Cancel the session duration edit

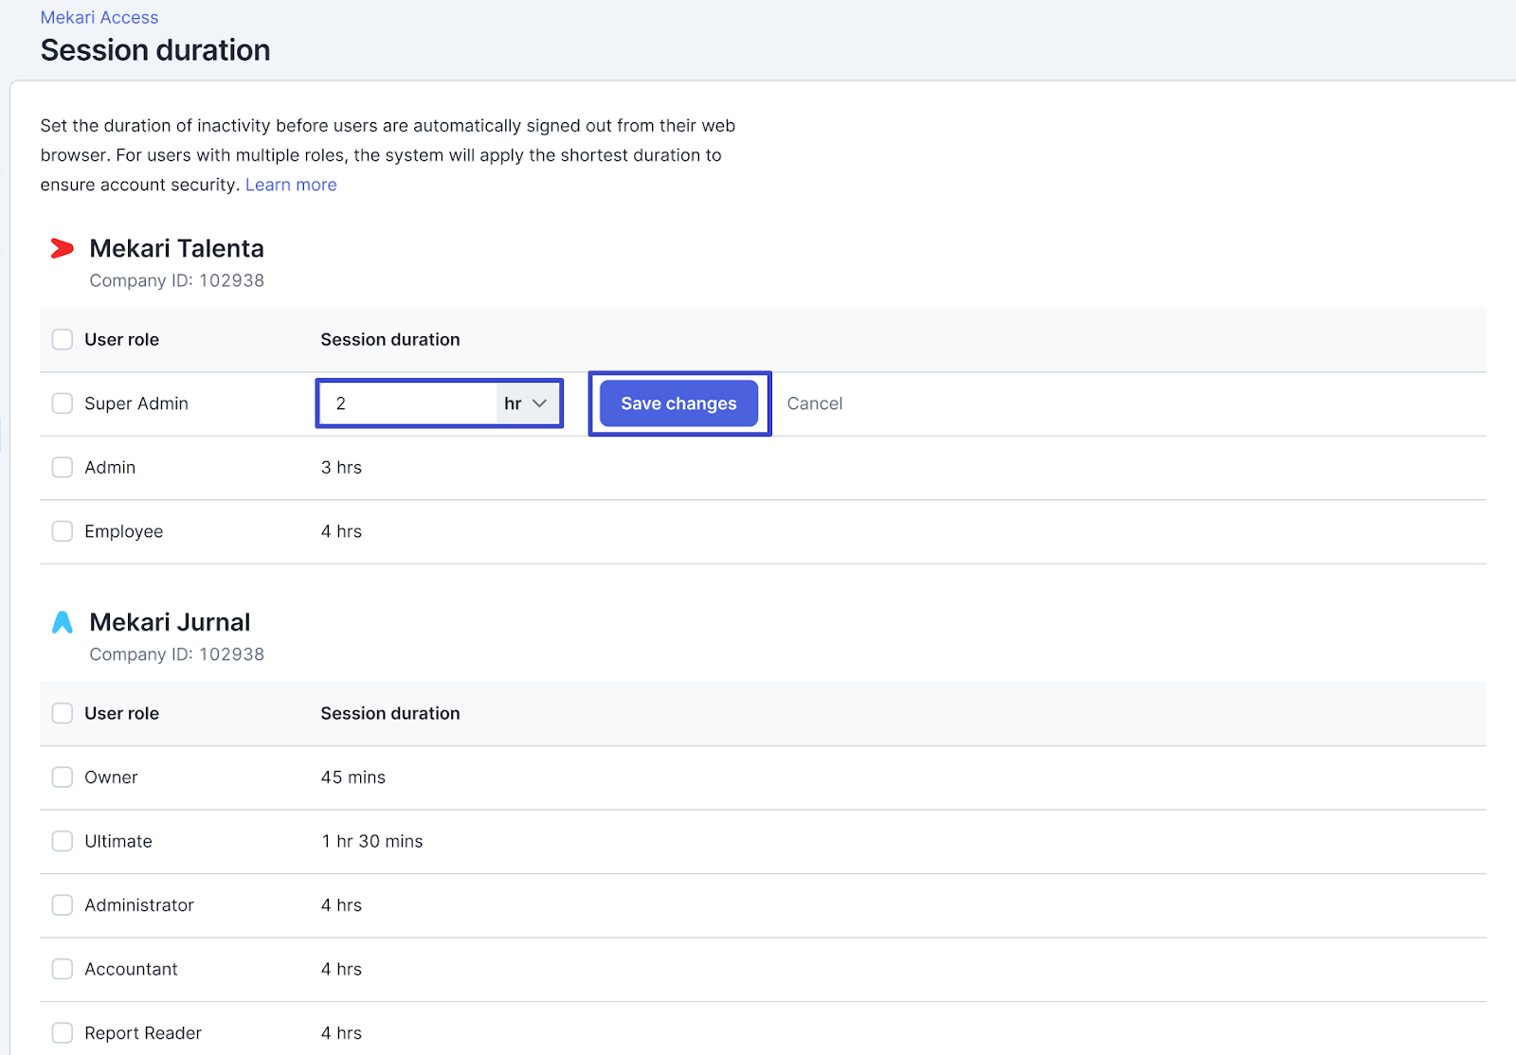pos(814,403)
